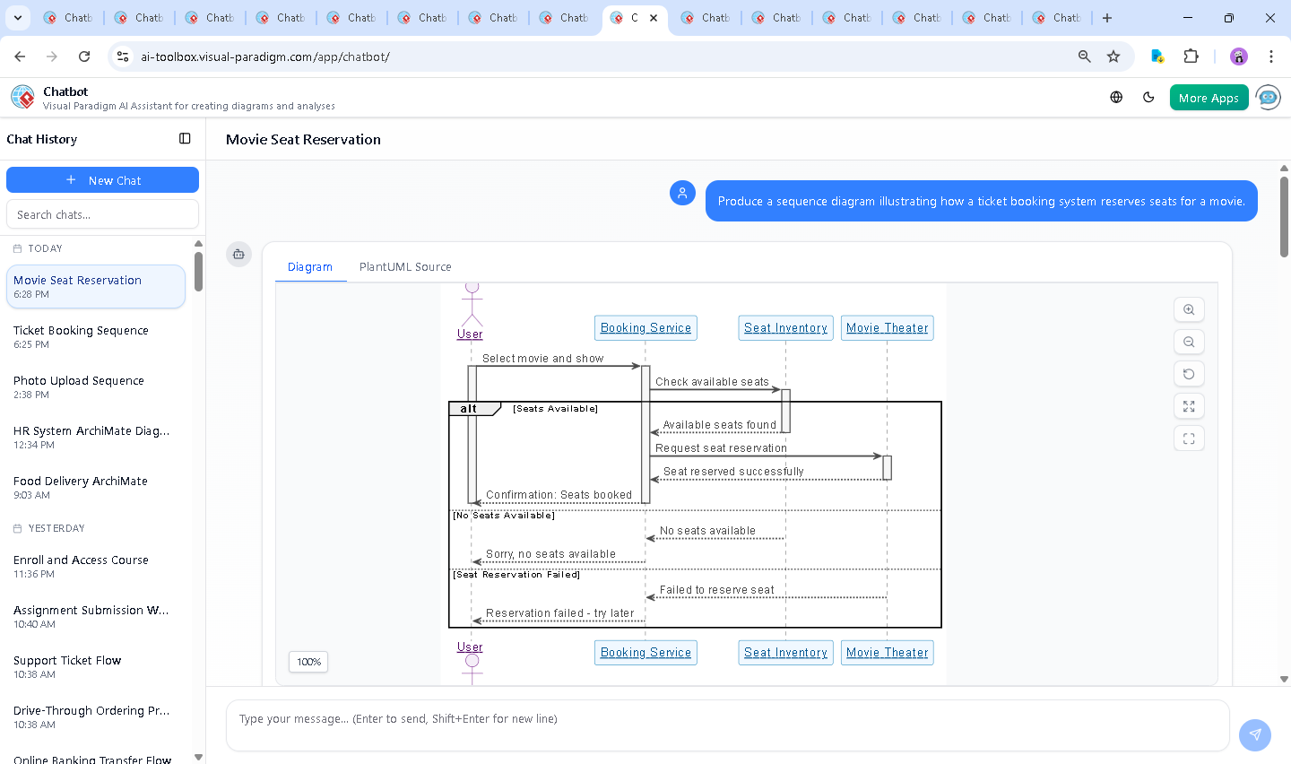The height and width of the screenshot is (764, 1291).
Task: Zoom in on the sequence diagram
Action: point(1189,309)
